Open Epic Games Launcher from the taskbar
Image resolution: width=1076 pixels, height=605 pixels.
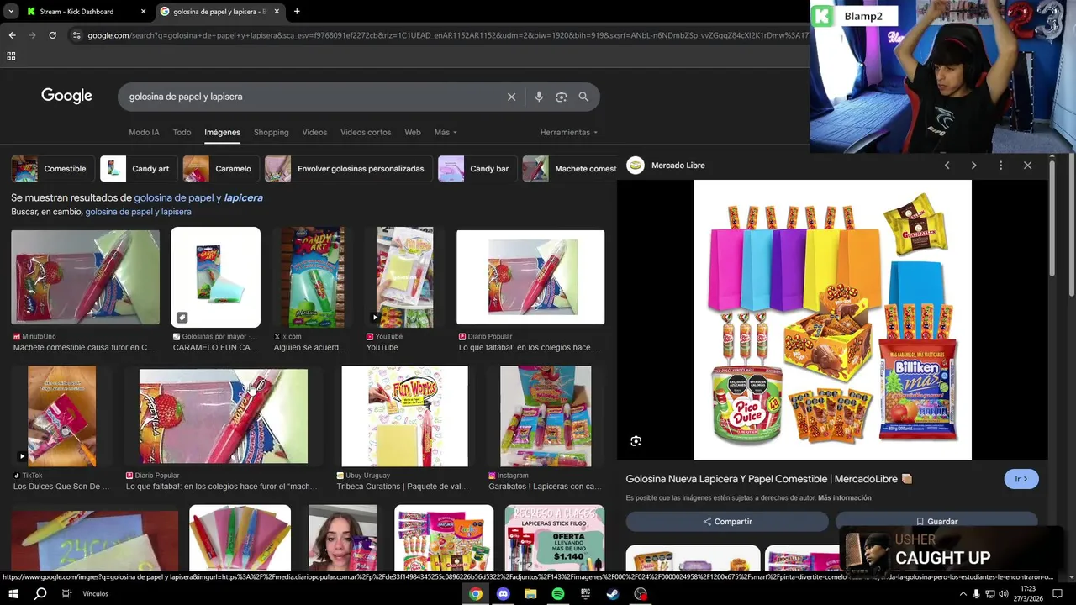tap(586, 593)
